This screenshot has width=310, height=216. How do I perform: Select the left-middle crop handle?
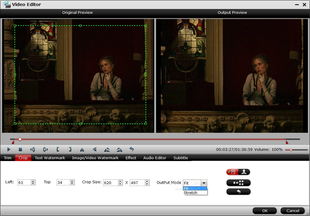pyautogui.click(x=15, y=75)
